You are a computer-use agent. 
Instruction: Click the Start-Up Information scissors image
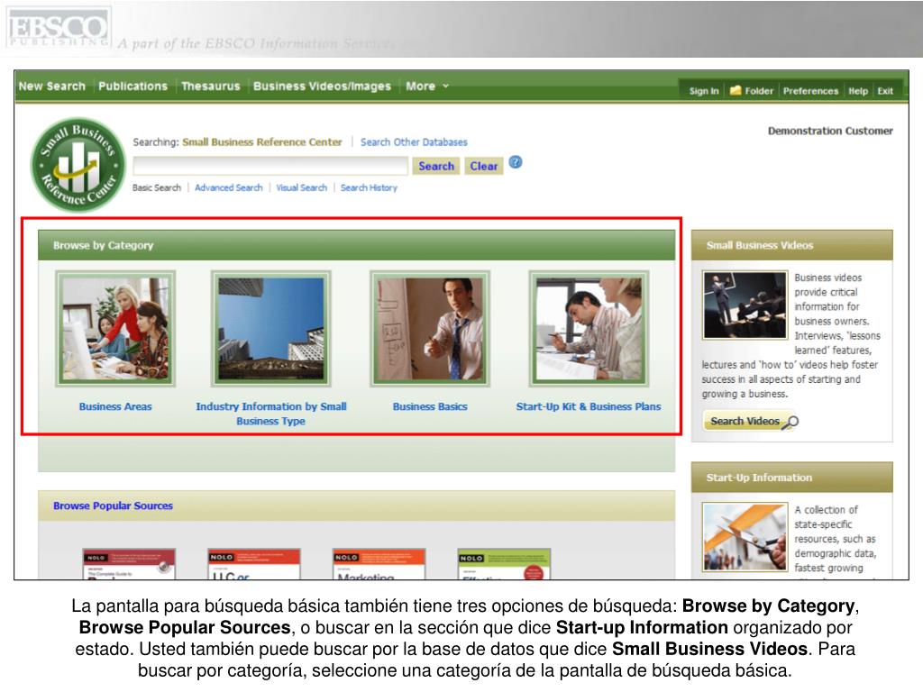pos(745,537)
